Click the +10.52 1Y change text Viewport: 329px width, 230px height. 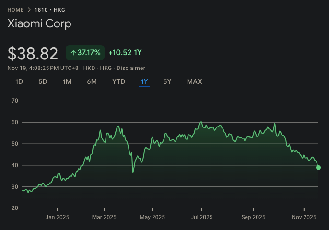(x=125, y=53)
